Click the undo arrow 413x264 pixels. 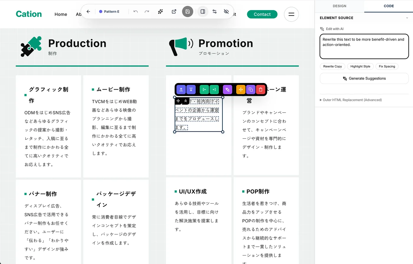(136, 11)
